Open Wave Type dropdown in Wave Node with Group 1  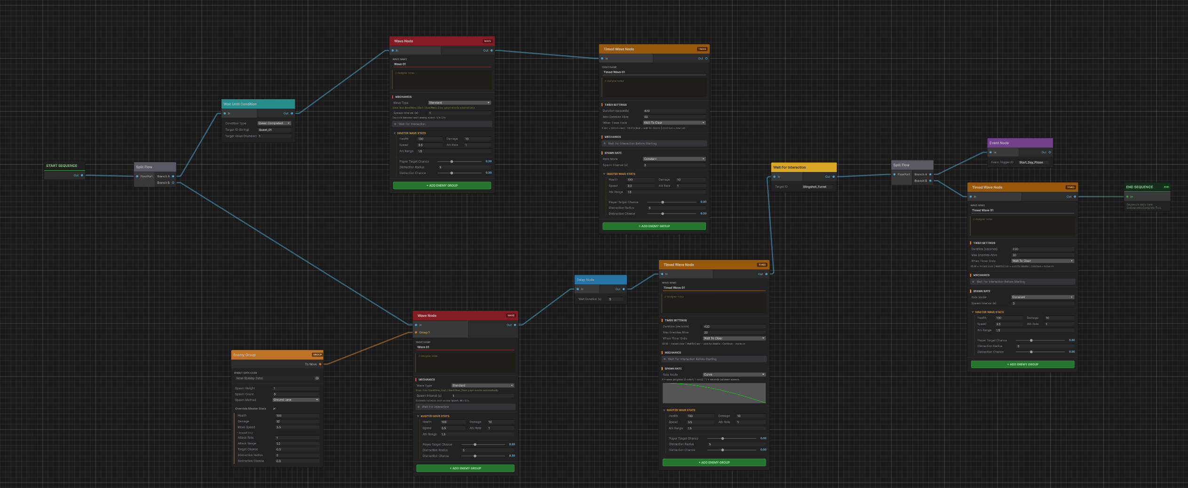point(483,386)
